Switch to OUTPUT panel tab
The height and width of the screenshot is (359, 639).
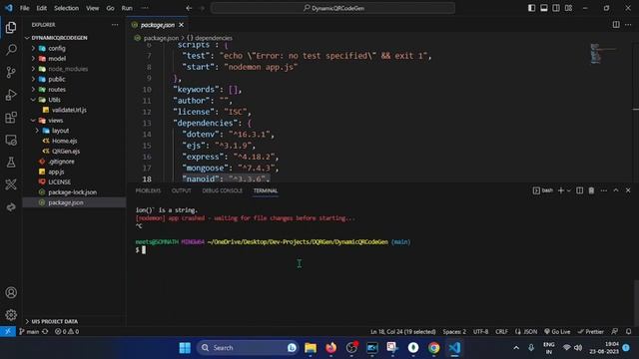pos(182,190)
